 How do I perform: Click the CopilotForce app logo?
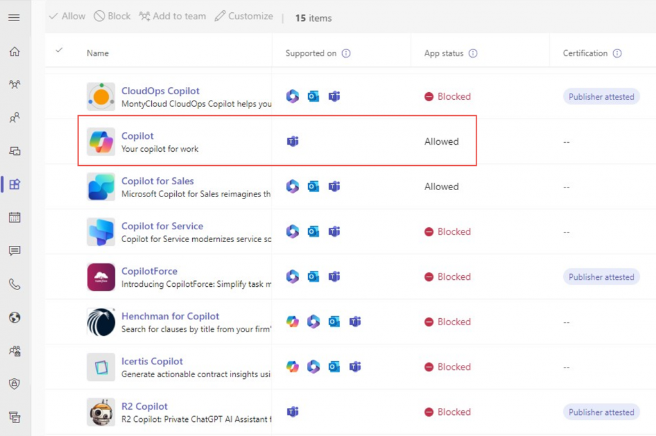pos(101,277)
